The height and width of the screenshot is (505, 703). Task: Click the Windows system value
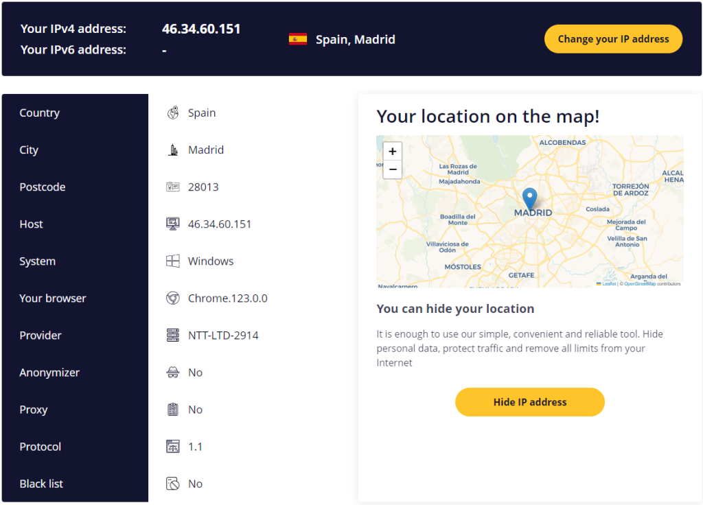pyautogui.click(x=211, y=261)
